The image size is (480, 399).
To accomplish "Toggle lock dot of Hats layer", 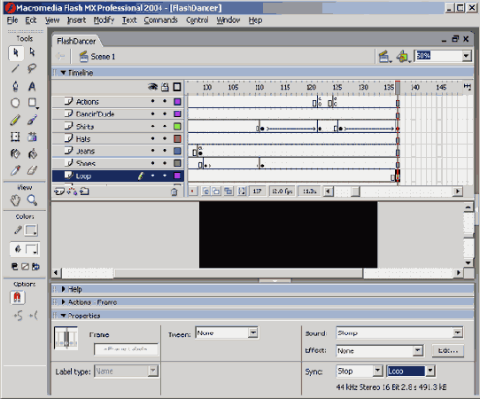I will coord(165,138).
